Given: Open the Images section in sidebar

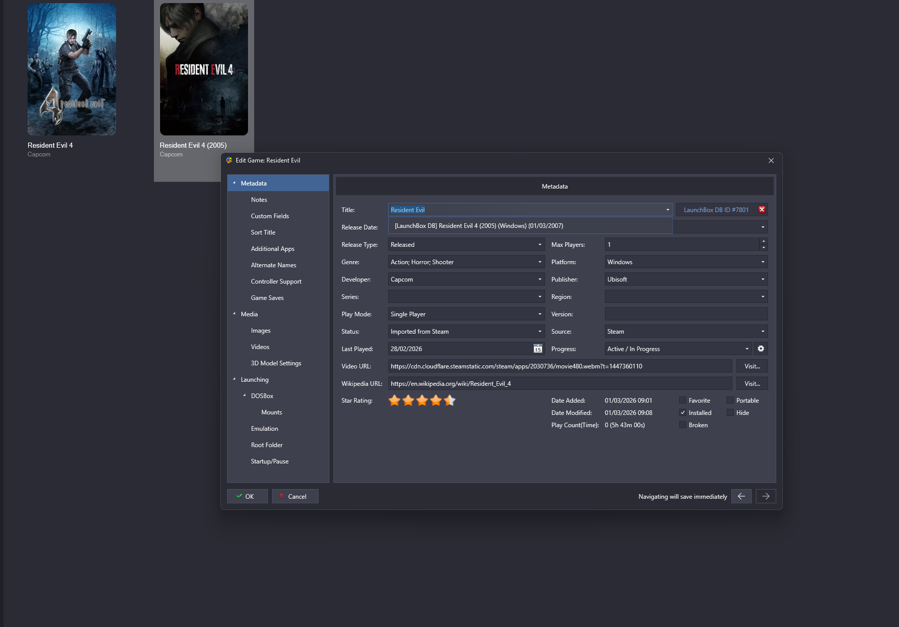Looking at the screenshot, I should point(260,331).
